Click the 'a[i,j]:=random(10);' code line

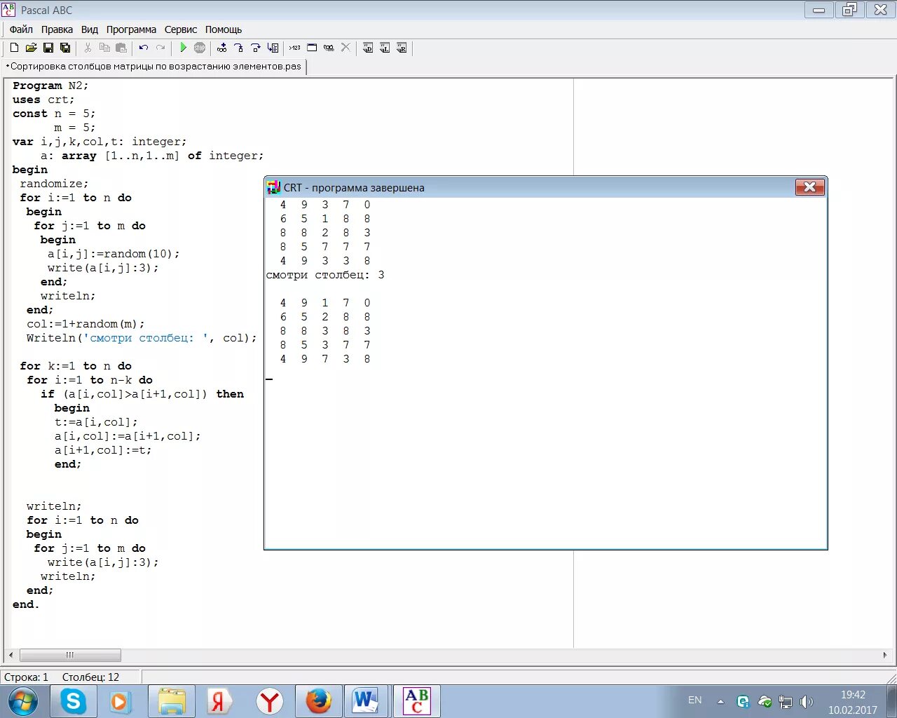tap(114, 254)
